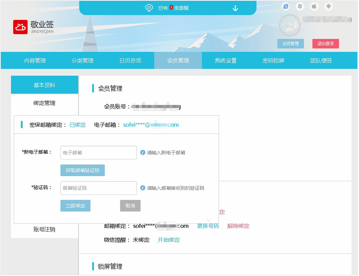Click the red 退出登录 logout button
The width and height of the screenshot is (359, 276).
(326, 44)
